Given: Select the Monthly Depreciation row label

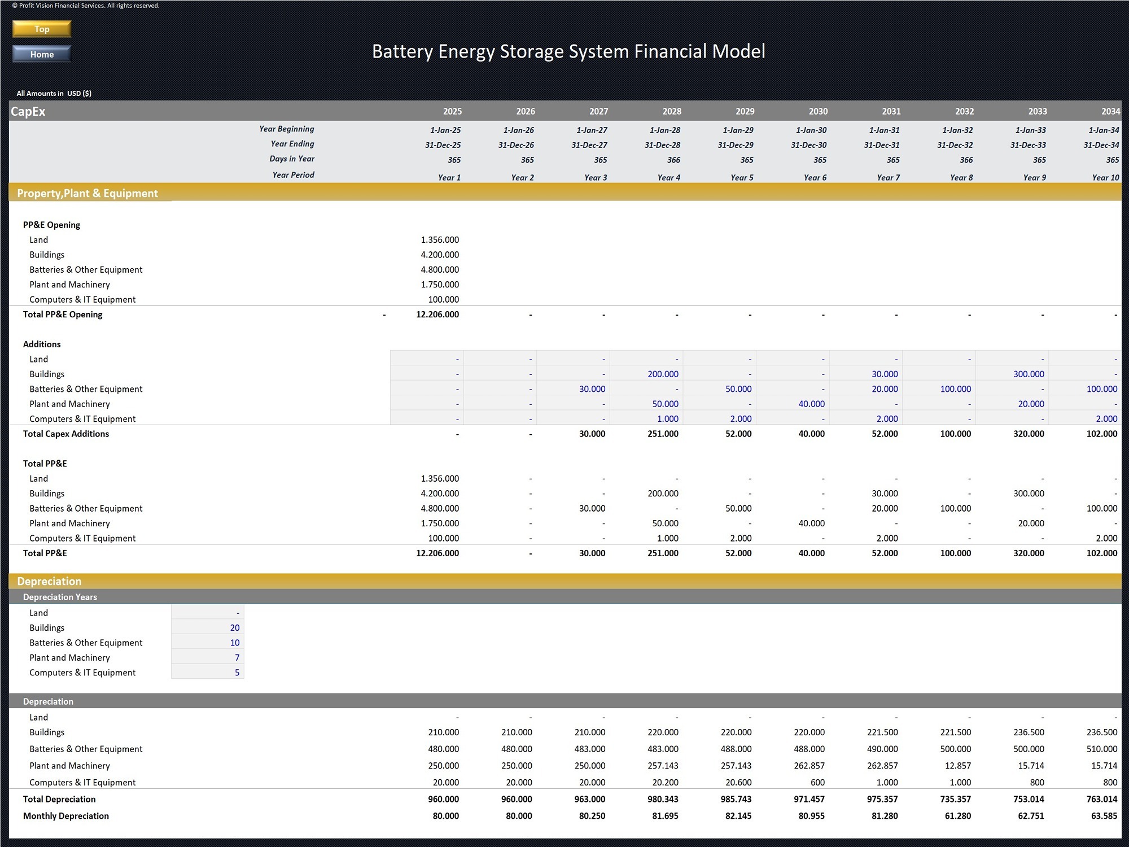Looking at the screenshot, I should [x=65, y=815].
